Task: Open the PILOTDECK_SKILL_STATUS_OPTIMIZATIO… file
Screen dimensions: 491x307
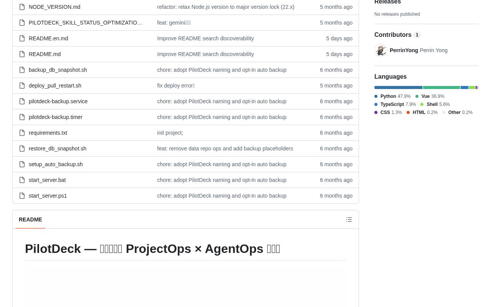Action: pos(86,23)
